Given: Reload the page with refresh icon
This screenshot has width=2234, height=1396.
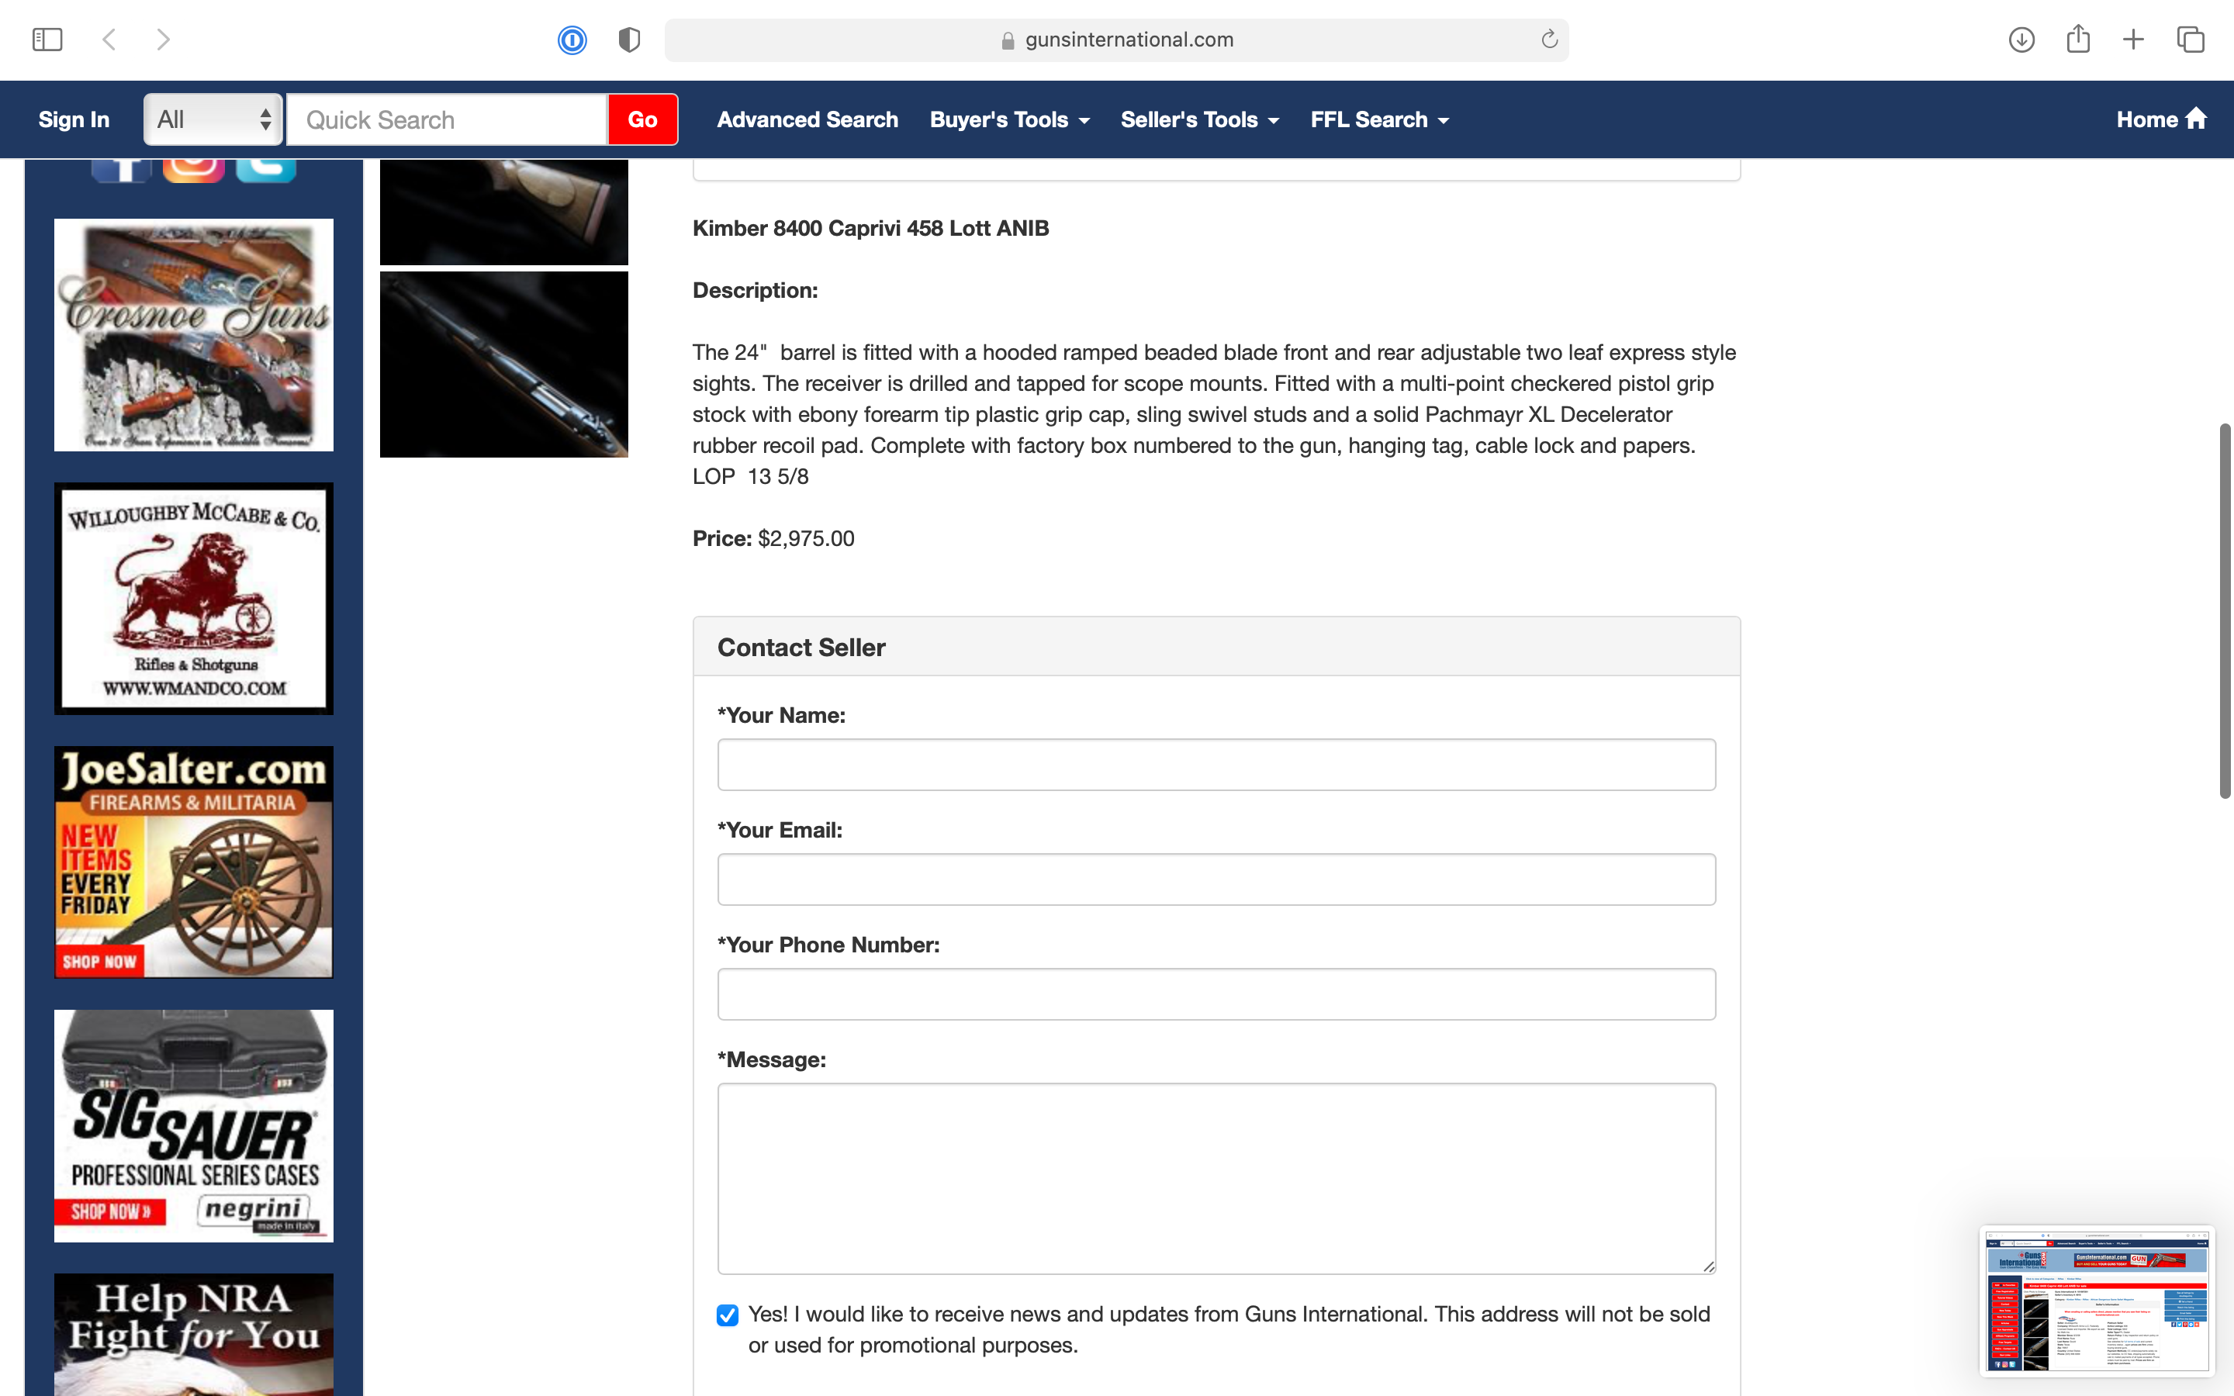Looking at the screenshot, I should tap(1549, 40).
